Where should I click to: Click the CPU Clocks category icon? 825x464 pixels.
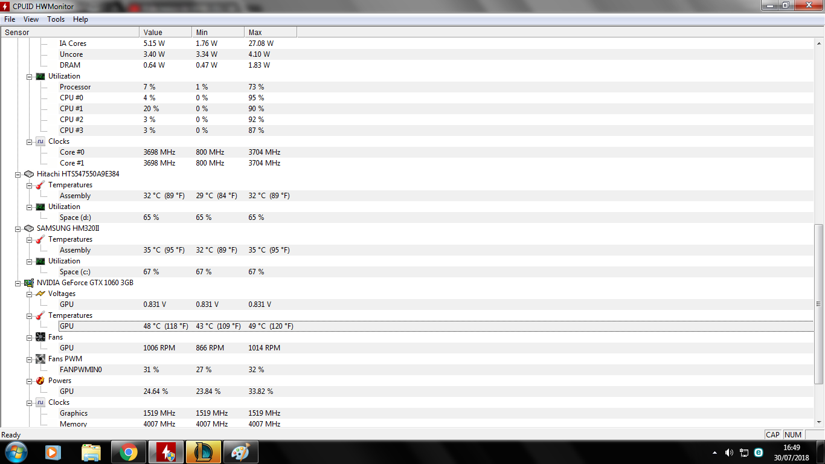tap(40, 141)
